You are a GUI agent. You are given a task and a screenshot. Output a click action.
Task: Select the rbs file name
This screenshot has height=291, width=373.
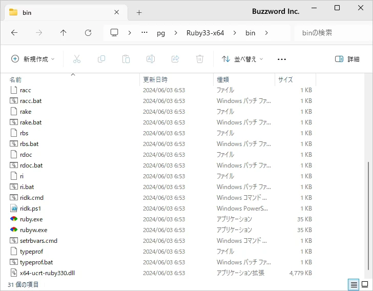pyautogui.click(x=24, y=133)
